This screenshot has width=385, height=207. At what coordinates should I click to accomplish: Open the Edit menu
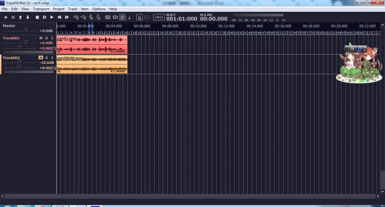(x=14, y=9)
